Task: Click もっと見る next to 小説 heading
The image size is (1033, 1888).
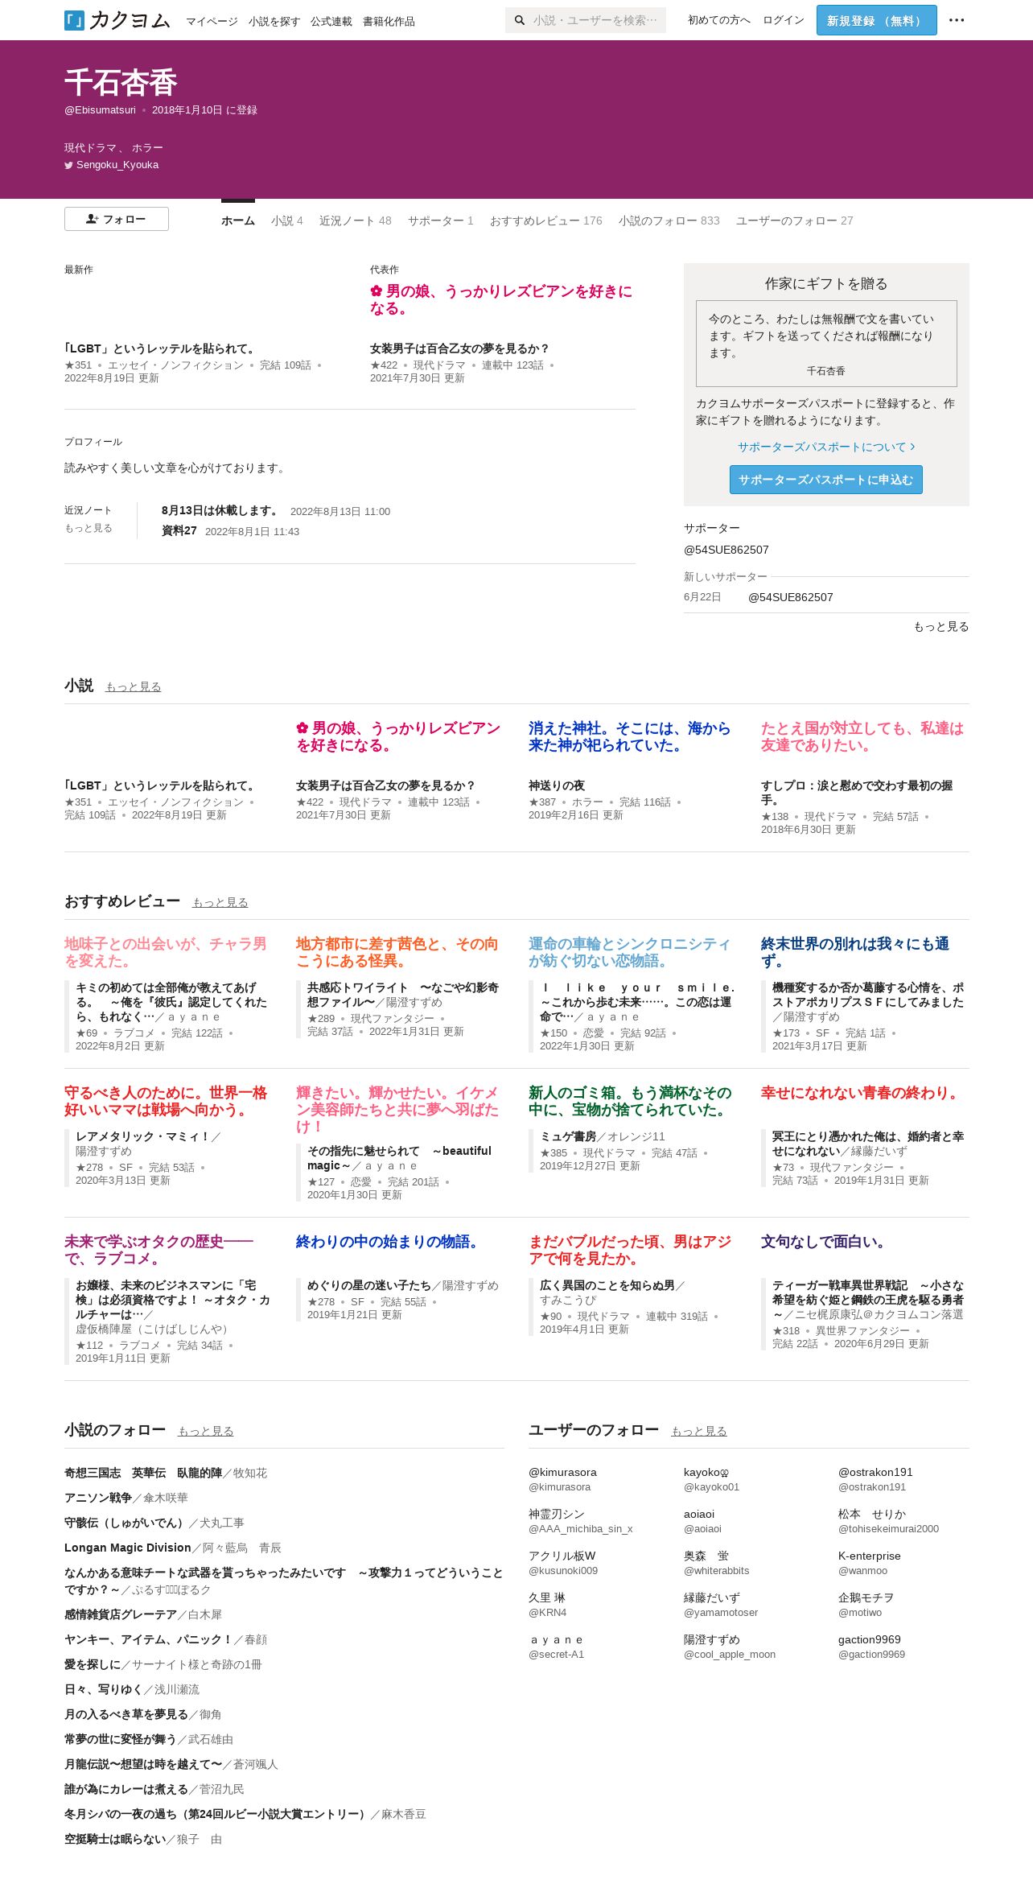Action: point(134,686)
